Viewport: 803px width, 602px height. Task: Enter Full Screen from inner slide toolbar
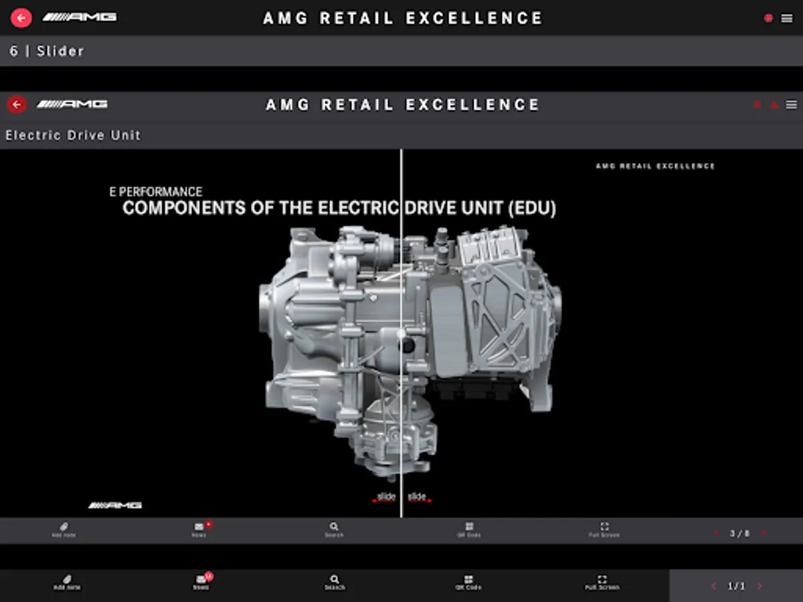[604, 530]
